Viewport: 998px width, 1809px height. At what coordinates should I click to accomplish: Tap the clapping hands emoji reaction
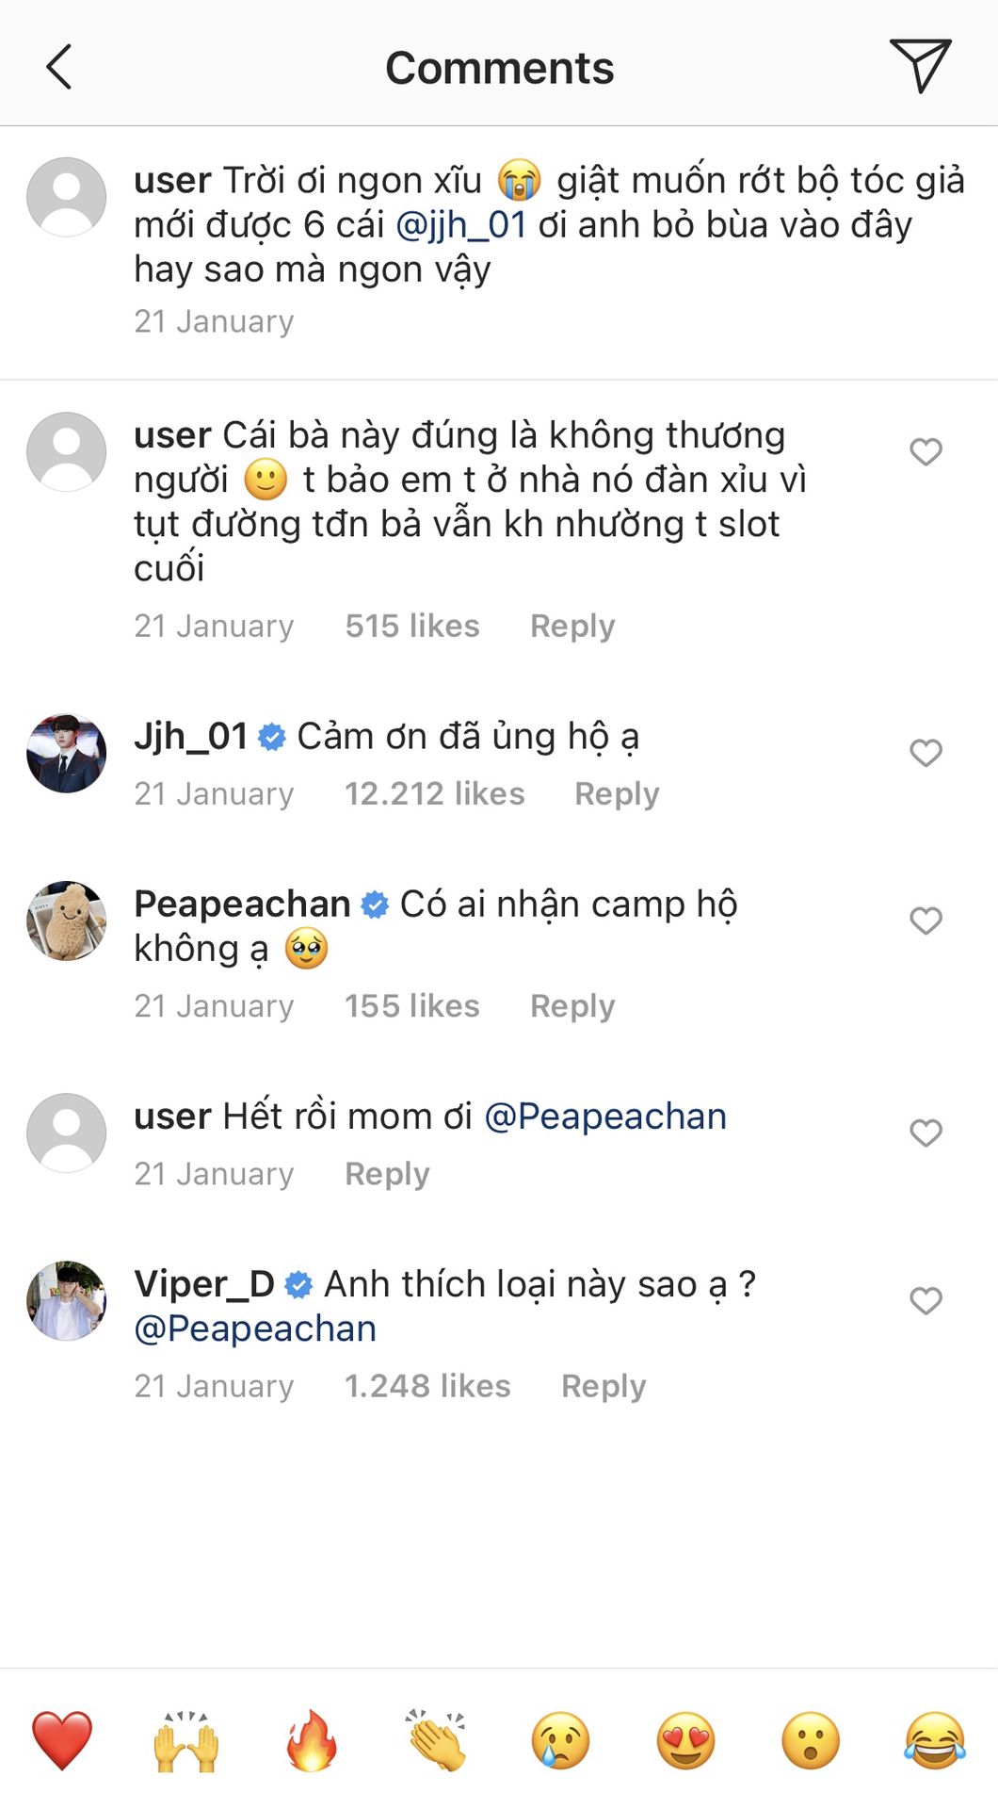click(436, 1740)
